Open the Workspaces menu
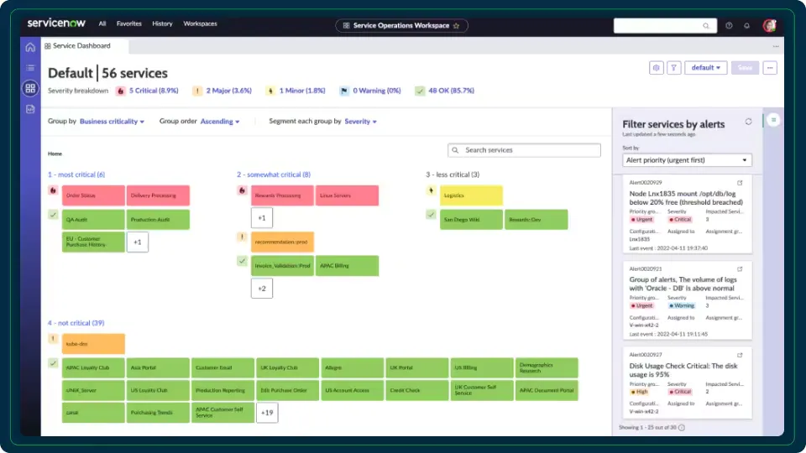Image resolution: width=806 pixels, height=453 pixels. click(201, 23)
